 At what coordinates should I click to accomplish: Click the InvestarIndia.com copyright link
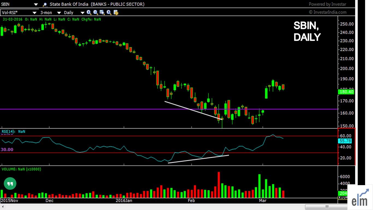[x=328, y=12]
